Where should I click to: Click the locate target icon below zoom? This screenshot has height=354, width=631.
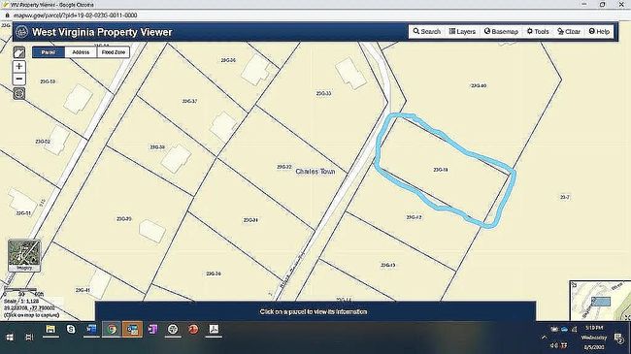(18, 93)
